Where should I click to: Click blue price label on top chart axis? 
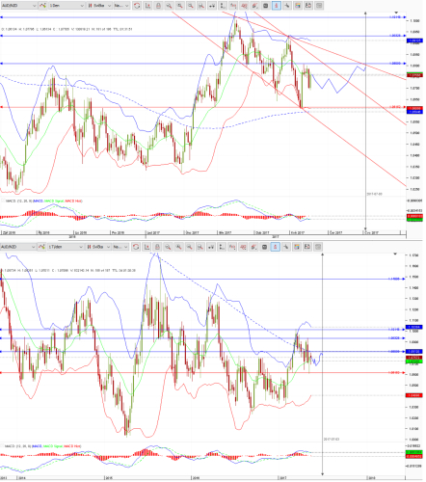point(414,40)
